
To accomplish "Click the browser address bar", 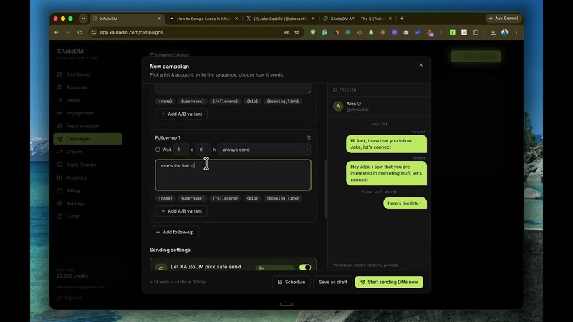I will 190,32.
